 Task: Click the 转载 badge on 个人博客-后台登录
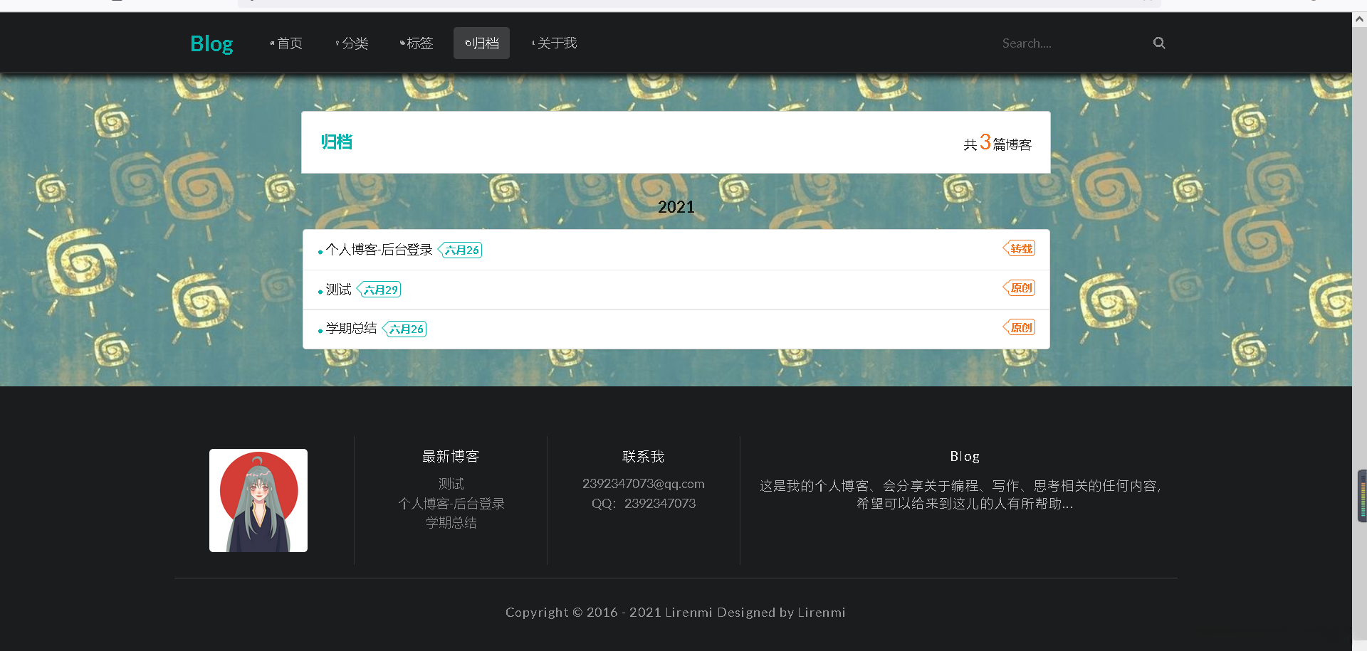pyautogui.click(x=1019, y=248)
